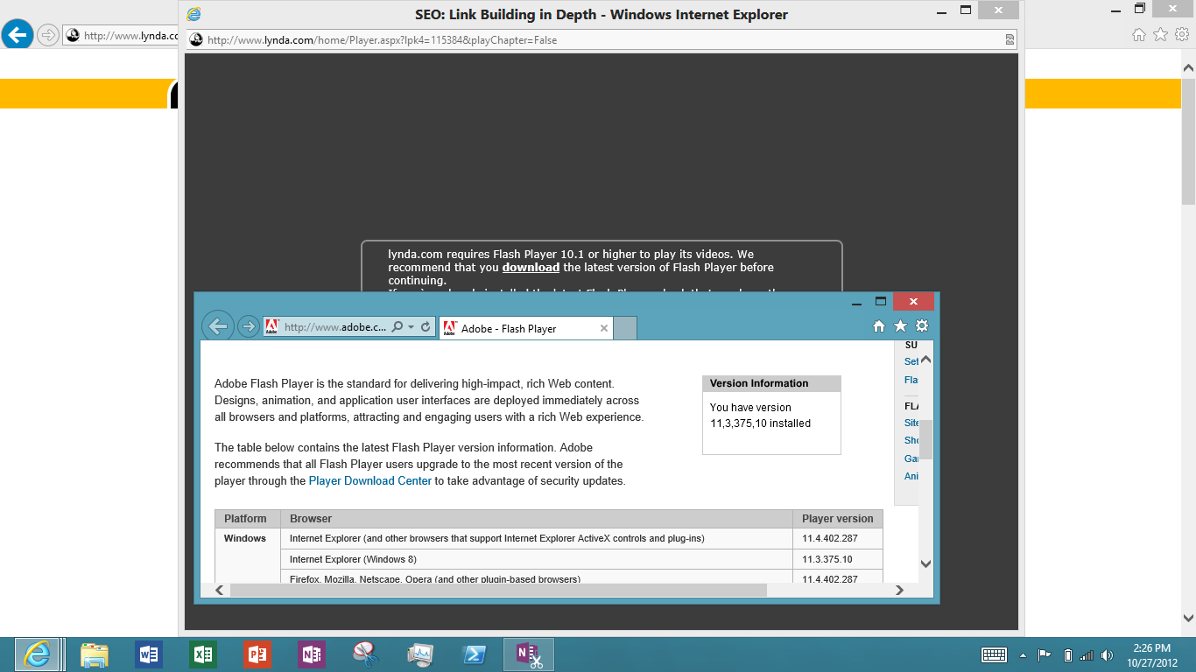Screen dimensions: 1196x672
Task: Follow the download link for Flash Player
Action: tap(531, 268)
